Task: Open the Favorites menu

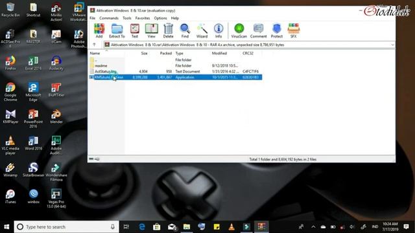Action: pyautogui.click(x=143, y=18)
